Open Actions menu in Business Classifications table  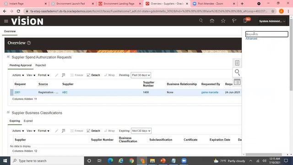point(18,131)
